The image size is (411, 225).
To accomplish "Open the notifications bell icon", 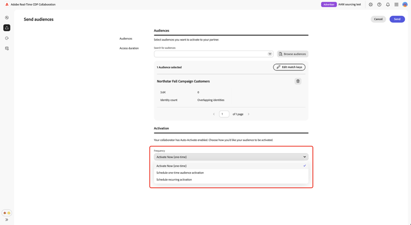I will (x=388, y=4).
